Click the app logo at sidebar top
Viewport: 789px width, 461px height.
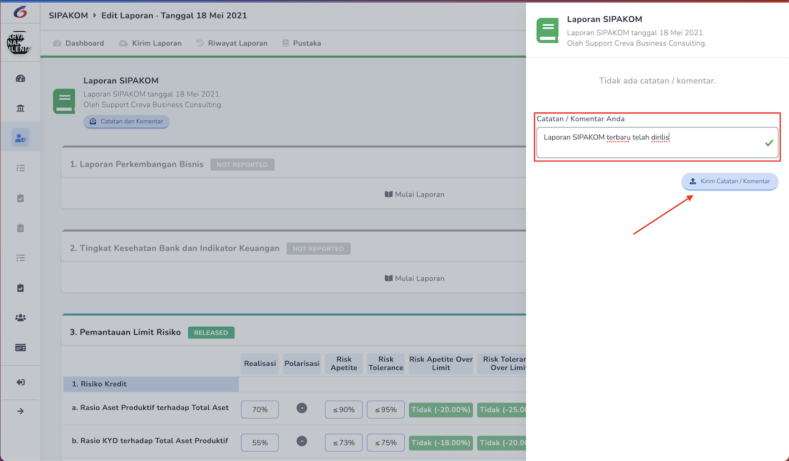(x=21, y=12)
